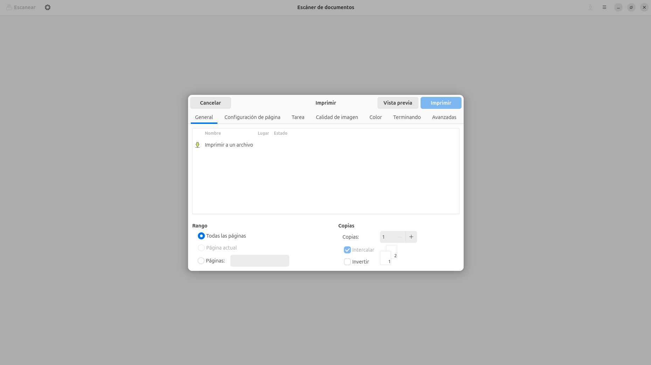
Task: Open the Calidad de imagen tab
Action: pyautogui.click(x=337, y=117)
